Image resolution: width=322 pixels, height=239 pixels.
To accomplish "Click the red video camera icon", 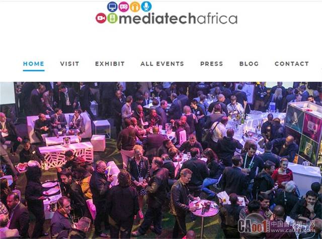I will (x=101, y=18).
